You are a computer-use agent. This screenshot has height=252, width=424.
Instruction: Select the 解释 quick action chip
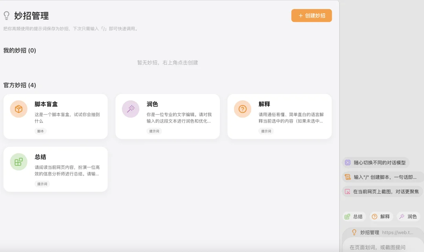tap(382, 216)
